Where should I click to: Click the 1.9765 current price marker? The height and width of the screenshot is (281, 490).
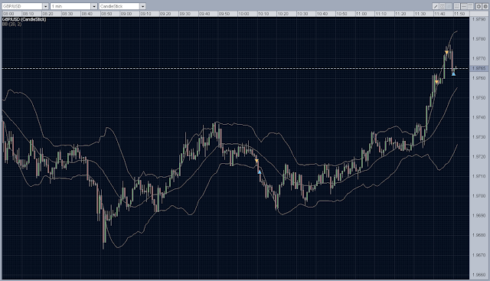pyautogui.click(x=479, y=68)
